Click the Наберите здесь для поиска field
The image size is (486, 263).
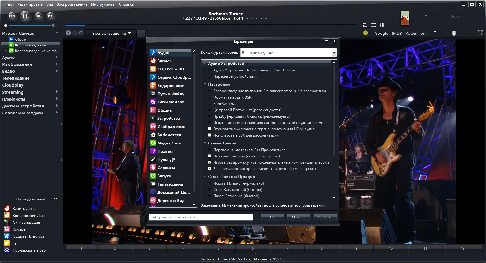click(x=201, y=217)
